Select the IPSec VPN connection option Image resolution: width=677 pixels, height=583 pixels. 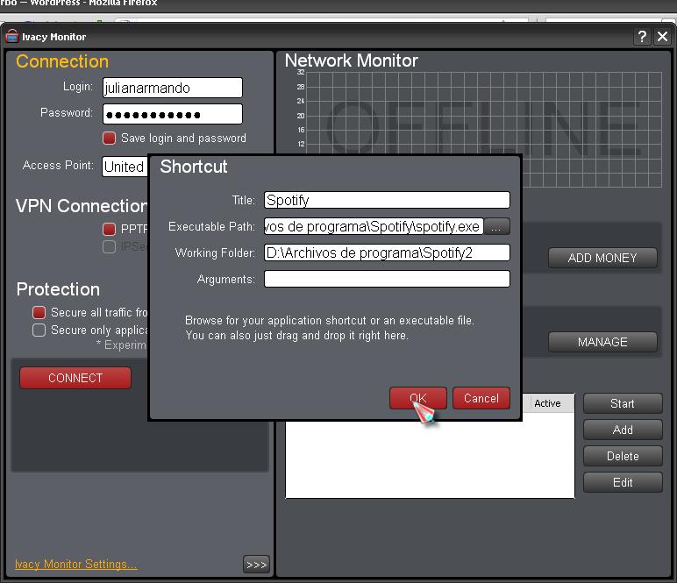(x=110, y=247)
